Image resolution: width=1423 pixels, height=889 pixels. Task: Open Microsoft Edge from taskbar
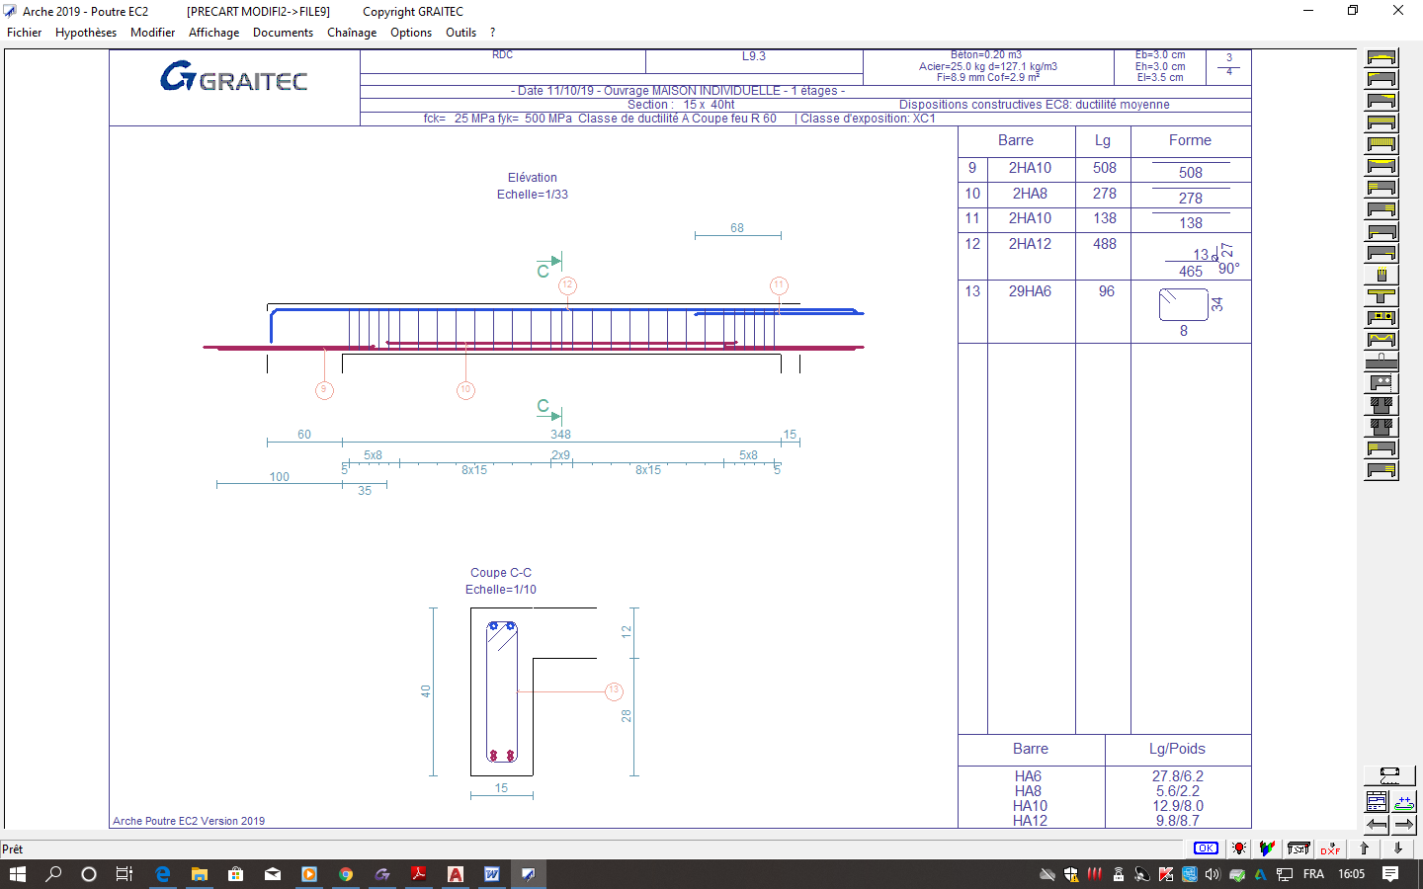(x=163, y=874)
